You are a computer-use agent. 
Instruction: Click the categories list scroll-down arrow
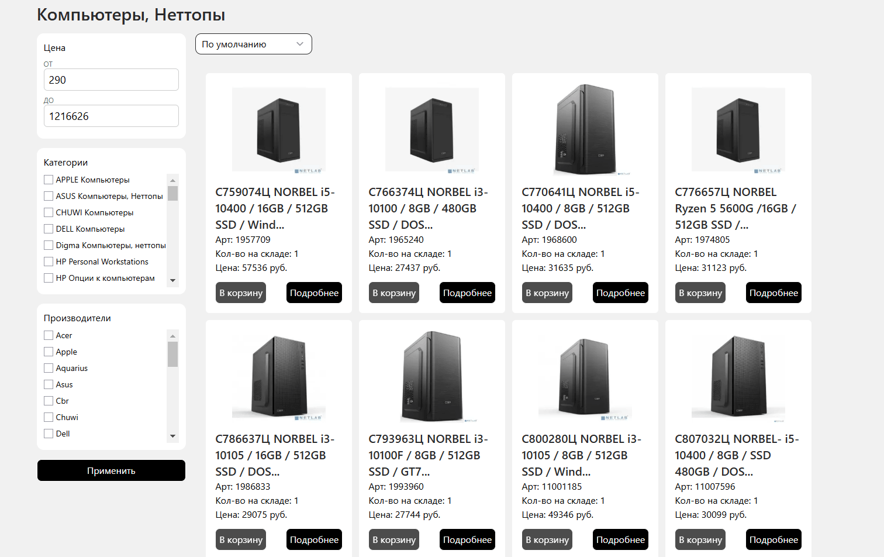click(x=172, y=280)
